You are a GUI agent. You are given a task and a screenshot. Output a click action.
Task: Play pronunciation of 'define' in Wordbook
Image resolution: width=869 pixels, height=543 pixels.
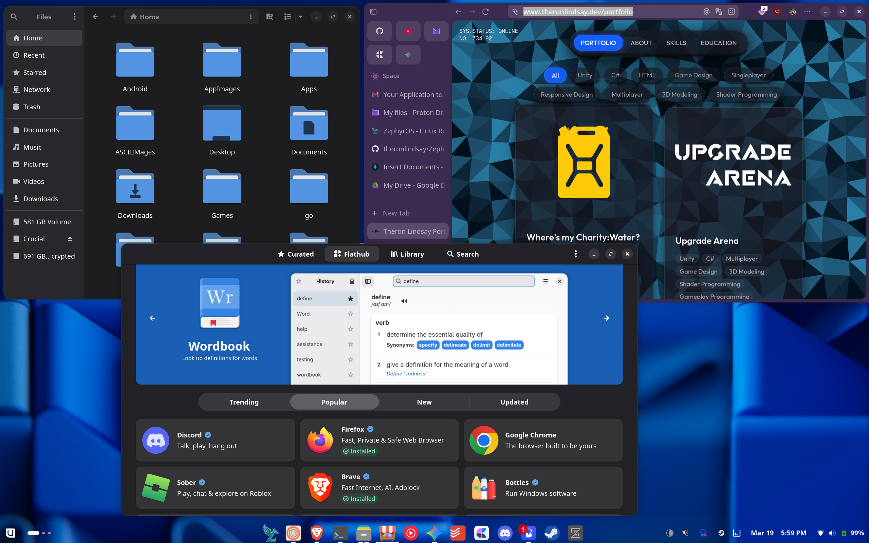click(x=404, y=301)
